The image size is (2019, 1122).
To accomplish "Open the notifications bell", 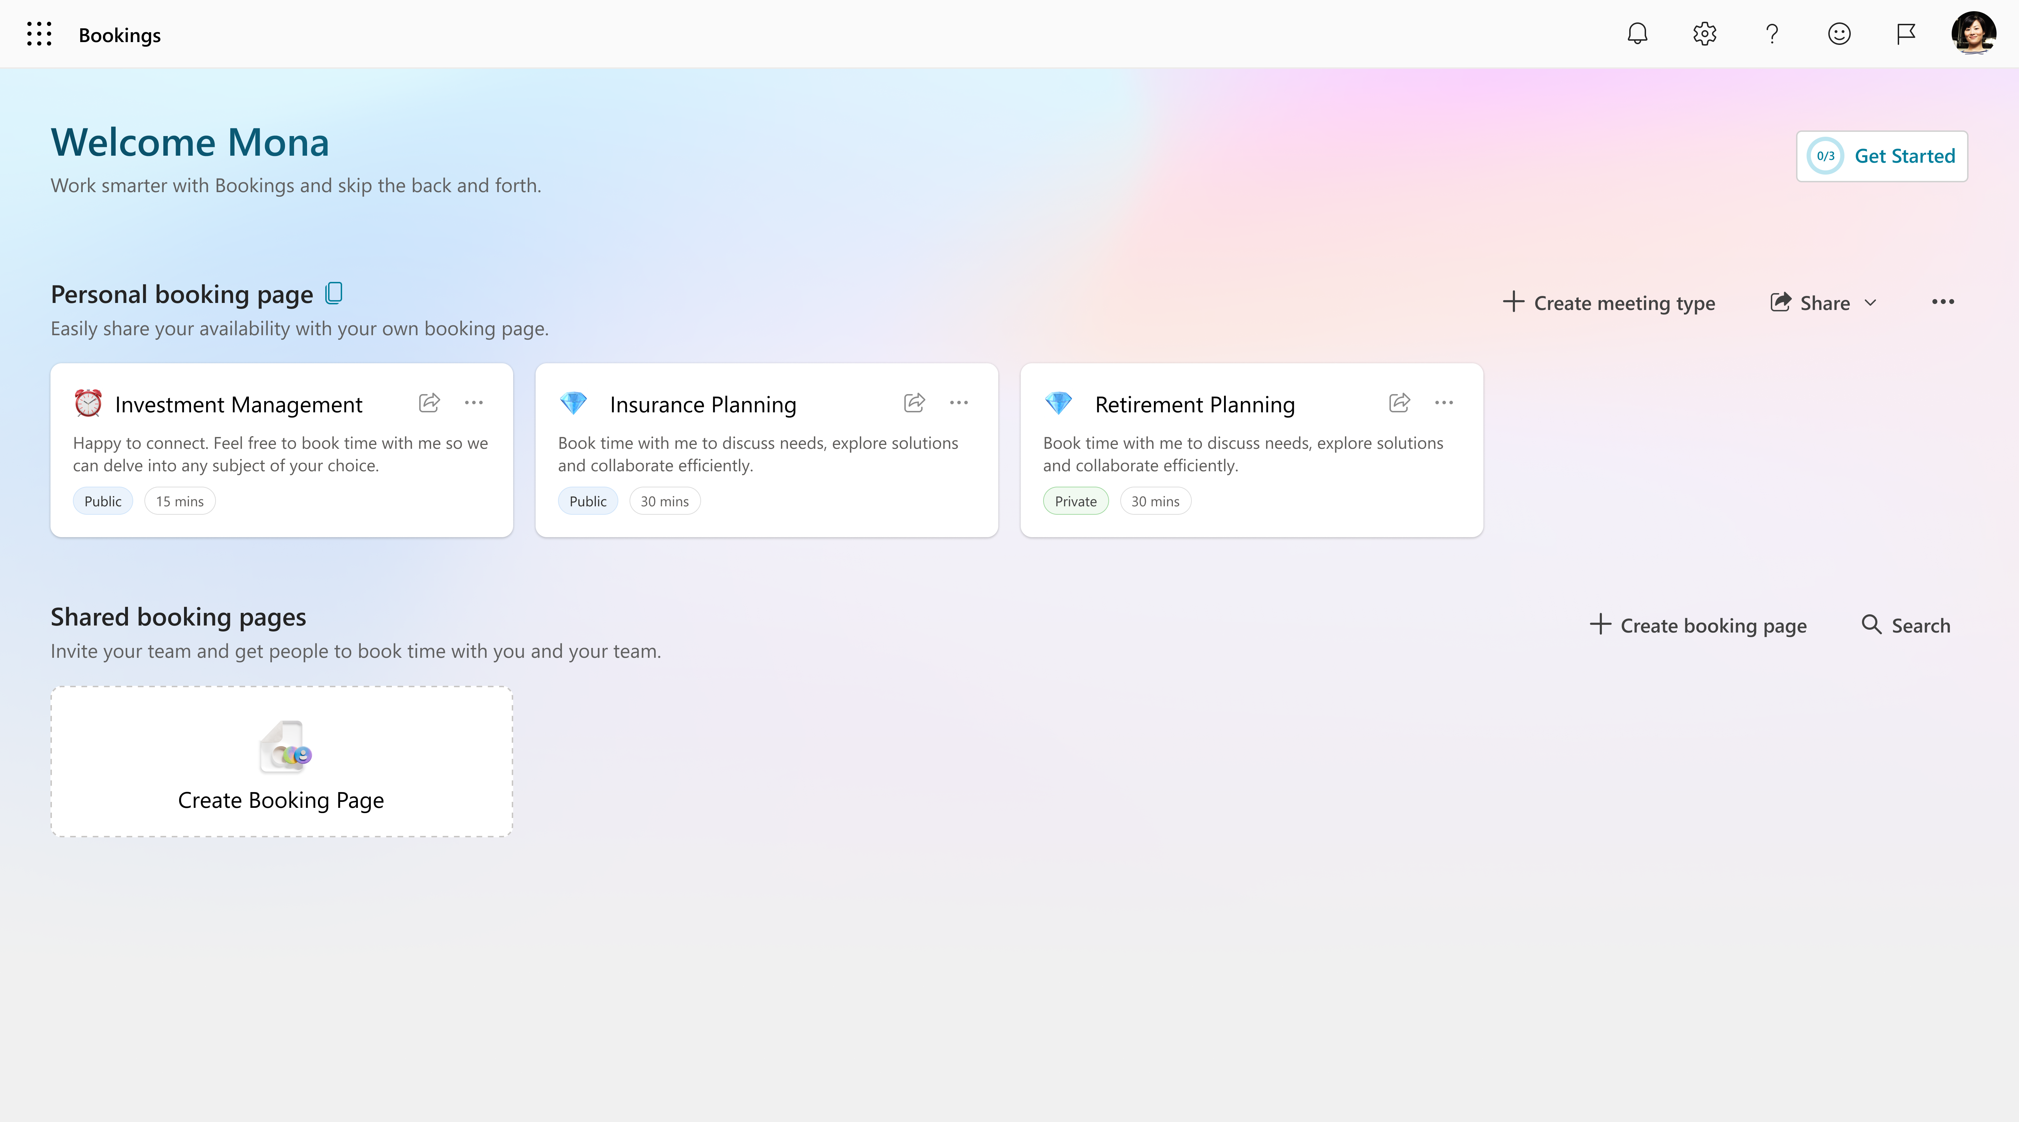I will [1637, 34].
